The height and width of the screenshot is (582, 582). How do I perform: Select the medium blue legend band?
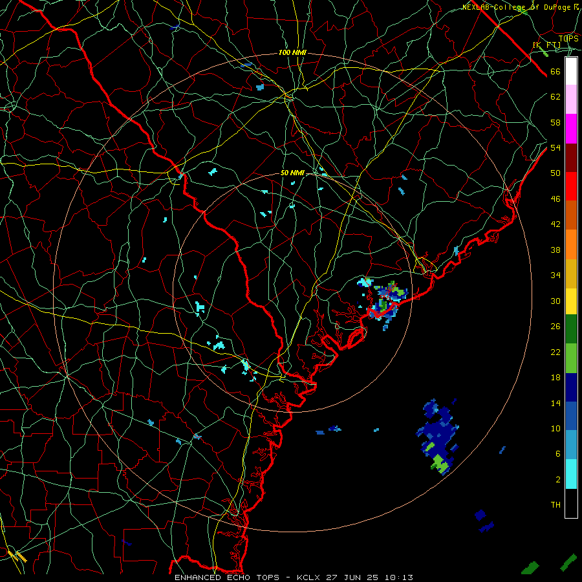[571, 416]
